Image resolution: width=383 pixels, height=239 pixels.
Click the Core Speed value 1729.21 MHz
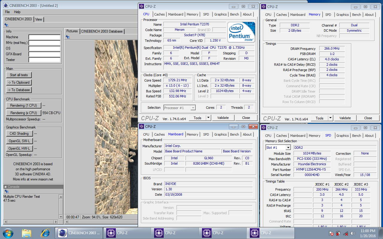(x=178, y=80)
